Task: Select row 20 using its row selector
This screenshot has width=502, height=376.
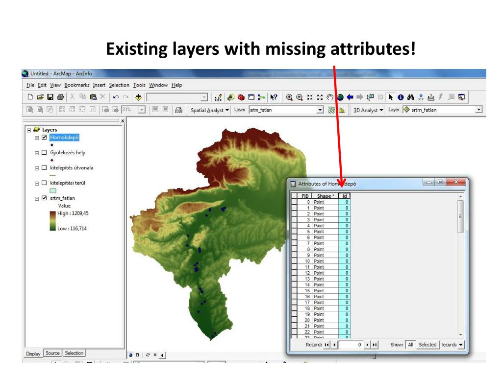Action: [x=294, y=320]
